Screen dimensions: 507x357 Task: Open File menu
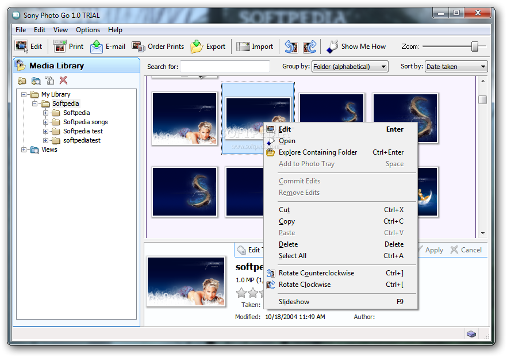[21, 30]
